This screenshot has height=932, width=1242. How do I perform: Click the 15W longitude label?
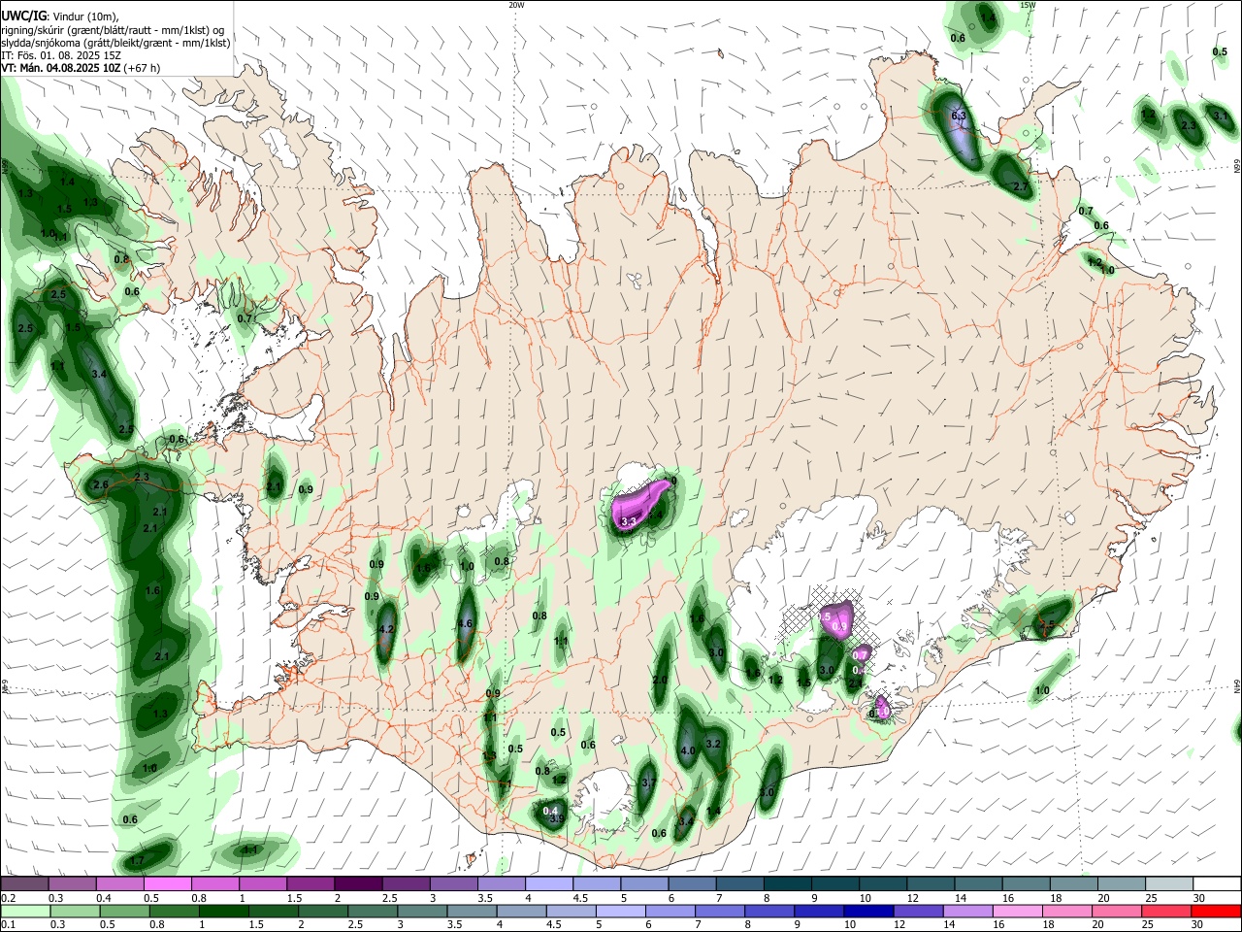[1029, 5]
